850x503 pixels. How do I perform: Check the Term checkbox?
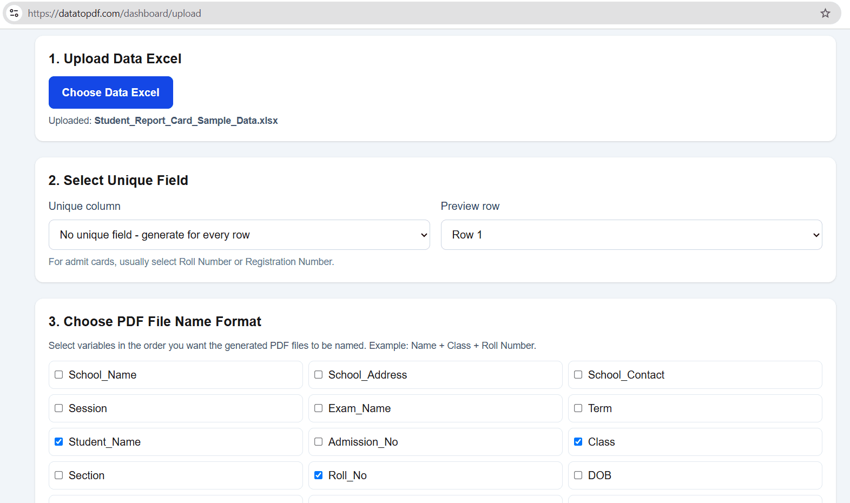point(578,408)
